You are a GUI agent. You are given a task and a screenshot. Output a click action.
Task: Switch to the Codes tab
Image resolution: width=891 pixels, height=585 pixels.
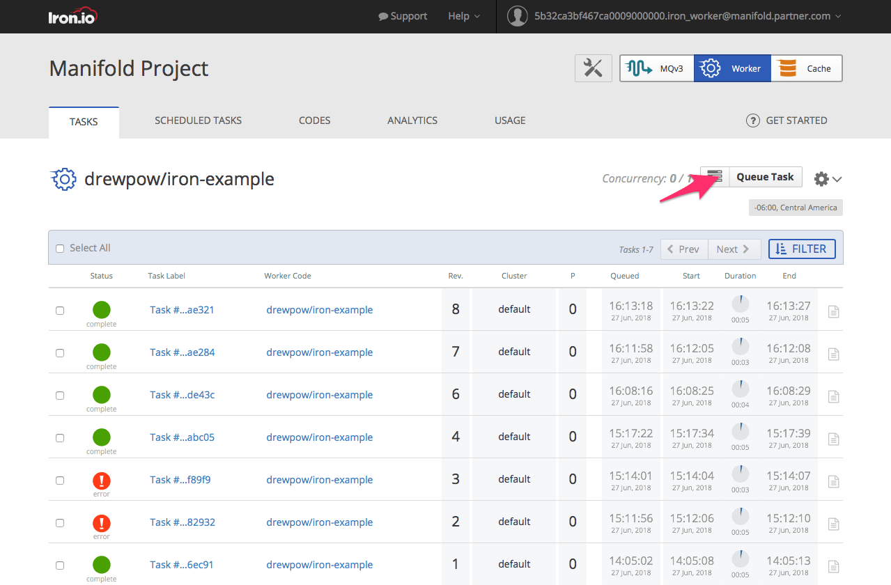tap(314, 120)
